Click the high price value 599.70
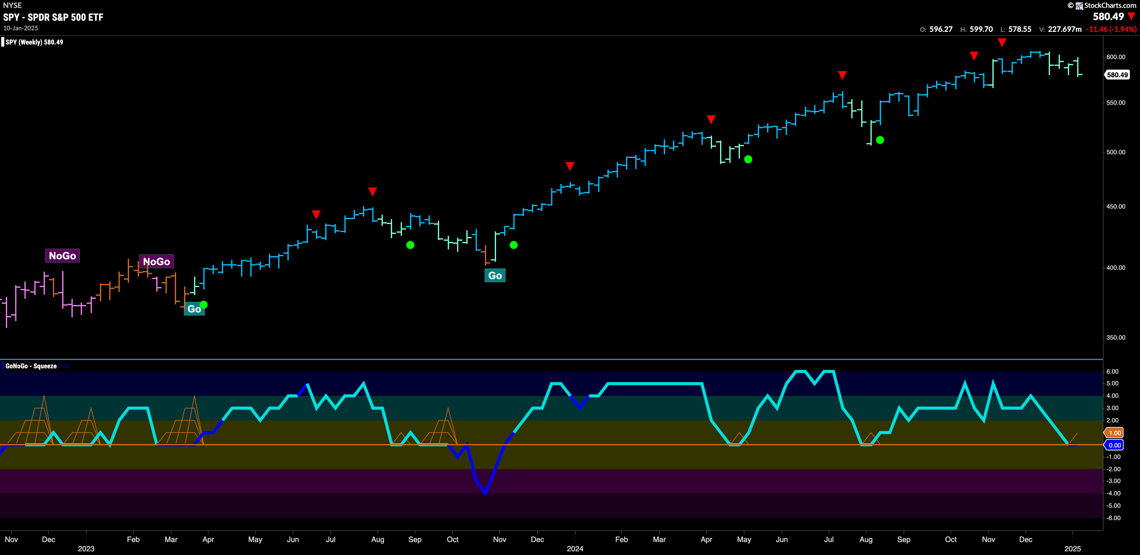Viewport: 1140px width, 555px height. point(981,29)
